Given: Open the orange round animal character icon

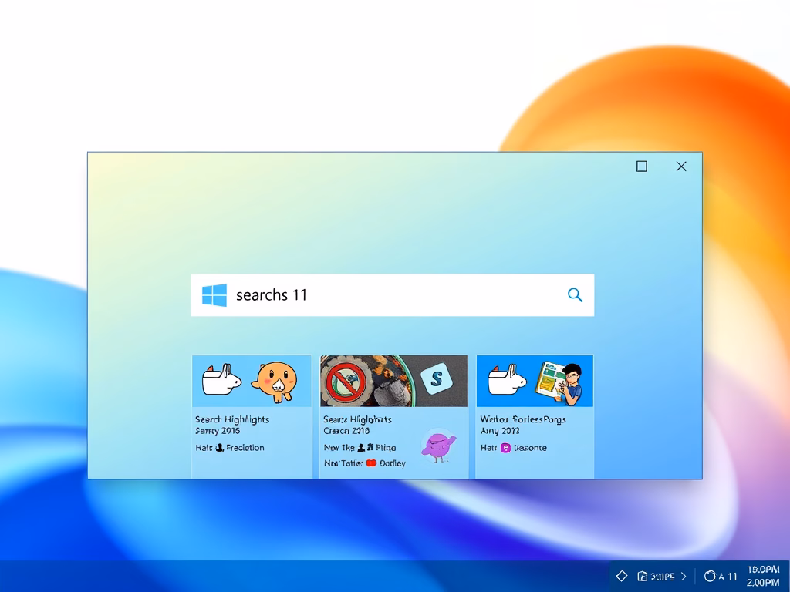Looking at the screenshot, I should click(x=275, y=381).
